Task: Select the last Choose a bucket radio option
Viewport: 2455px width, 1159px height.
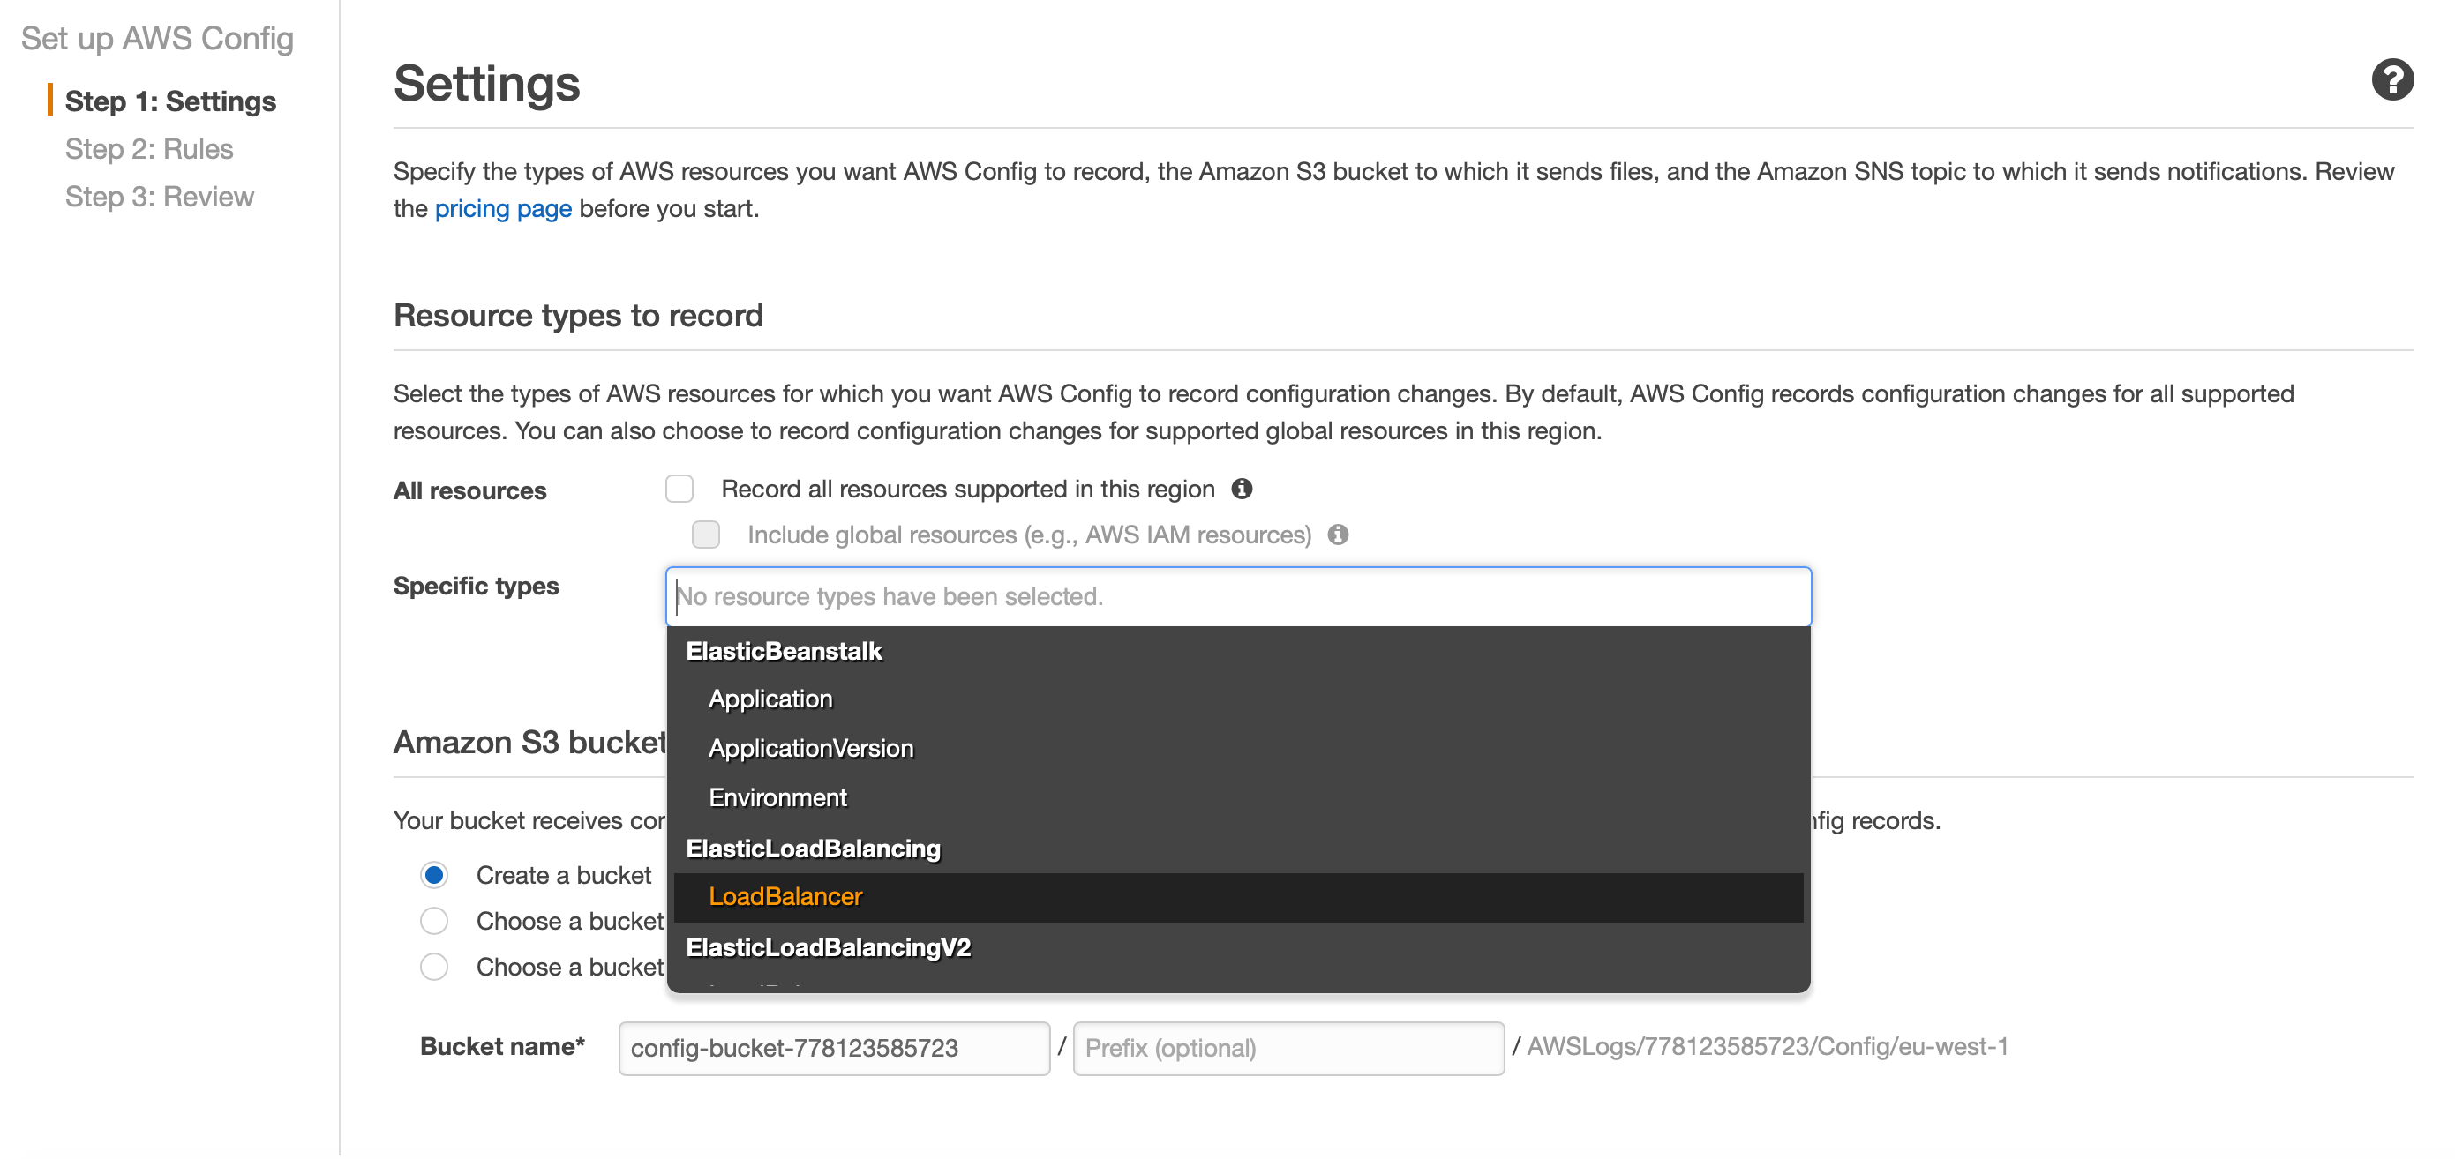Action: 434,967
